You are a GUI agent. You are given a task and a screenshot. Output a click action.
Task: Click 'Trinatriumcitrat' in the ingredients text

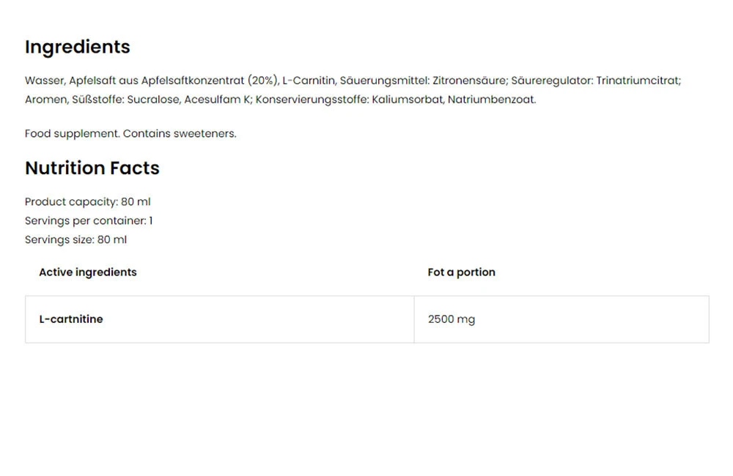coord(638,81)
